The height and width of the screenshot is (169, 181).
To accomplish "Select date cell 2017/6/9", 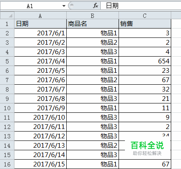I will coord(40,108).
